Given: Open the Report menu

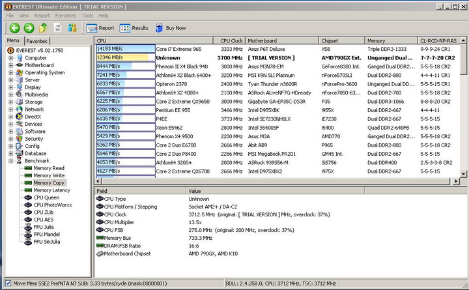Looking at the screenshot, I should [x=42, y=16].
